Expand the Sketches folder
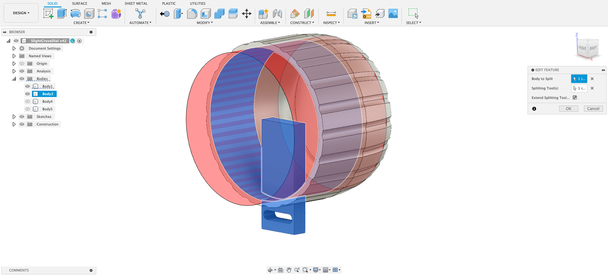 coord(14,117)
